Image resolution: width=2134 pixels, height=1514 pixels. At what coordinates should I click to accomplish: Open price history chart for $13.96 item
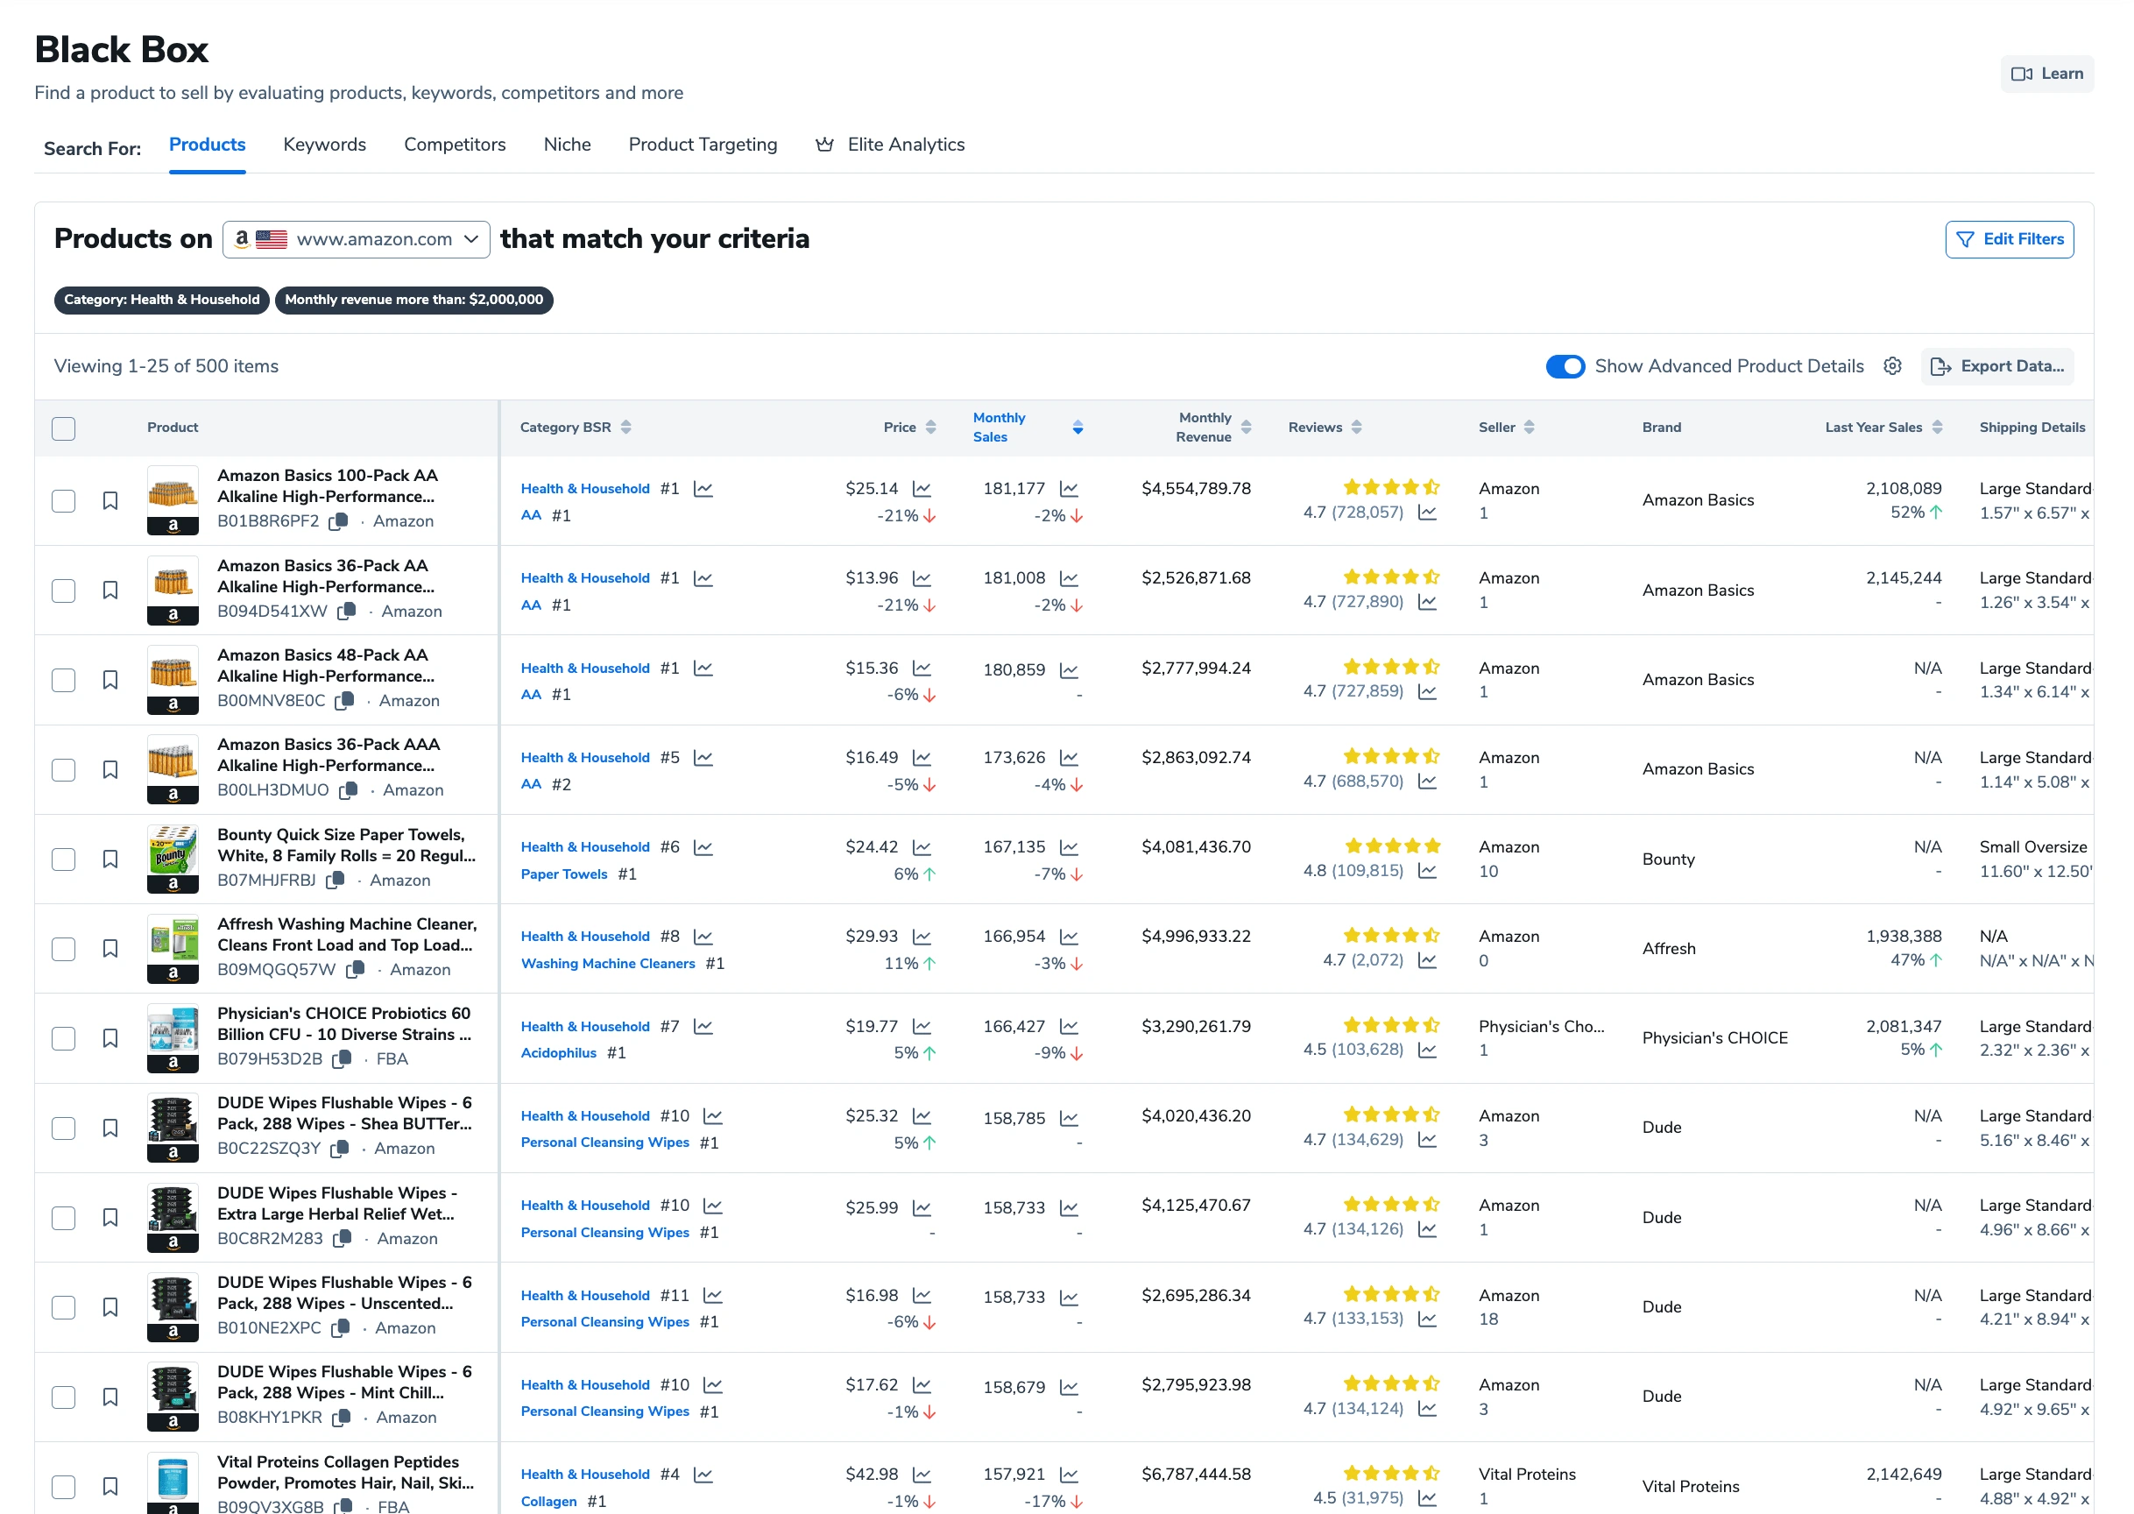[x=922, y=579]
